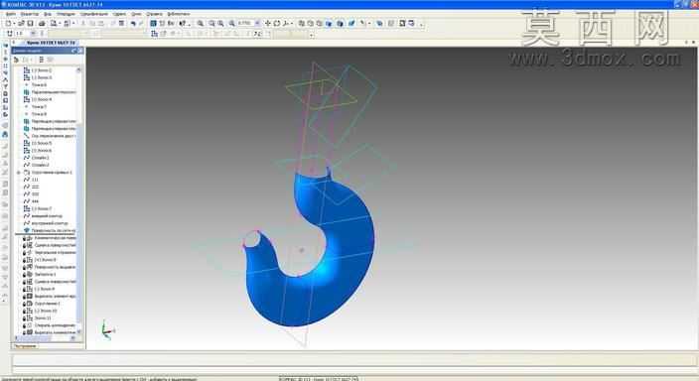The height and width of the screenshot is (381, 699).
Task: Expand the plus node below Сплайн:2
Action: coord(19,173)
